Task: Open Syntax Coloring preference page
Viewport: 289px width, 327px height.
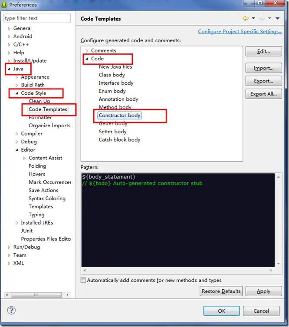Action: [47, 198]
